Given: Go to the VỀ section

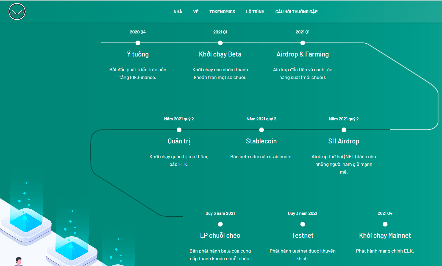Looking at the screenshot, I should pos(196,12).
